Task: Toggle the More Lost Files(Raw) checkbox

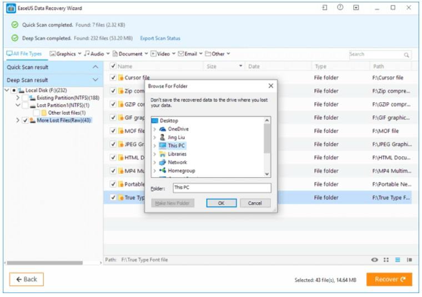Action: 25,120
